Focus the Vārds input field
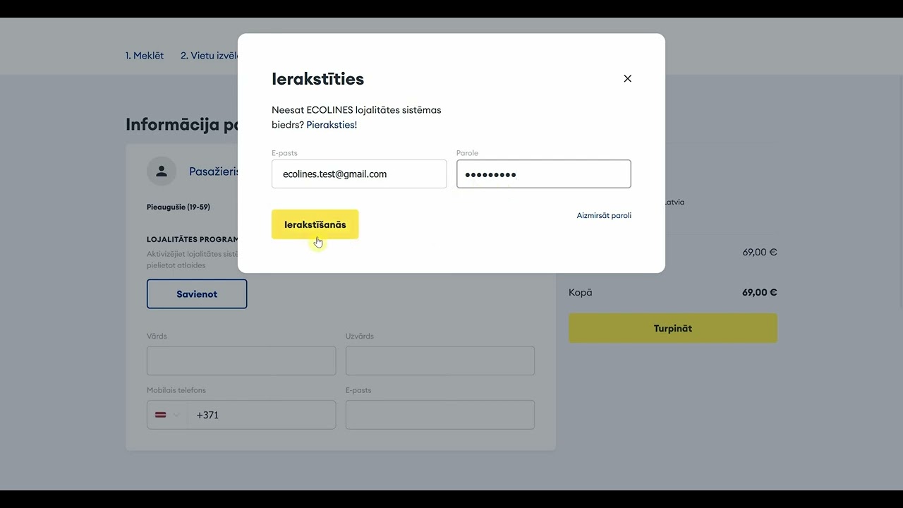The height and width of the screenshot is (508, 903). (241, 361)
